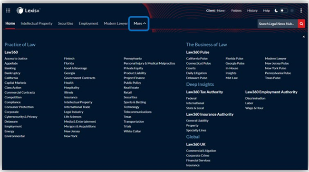
Task: Open the Daily Litigation link
Action: point(196,73)
